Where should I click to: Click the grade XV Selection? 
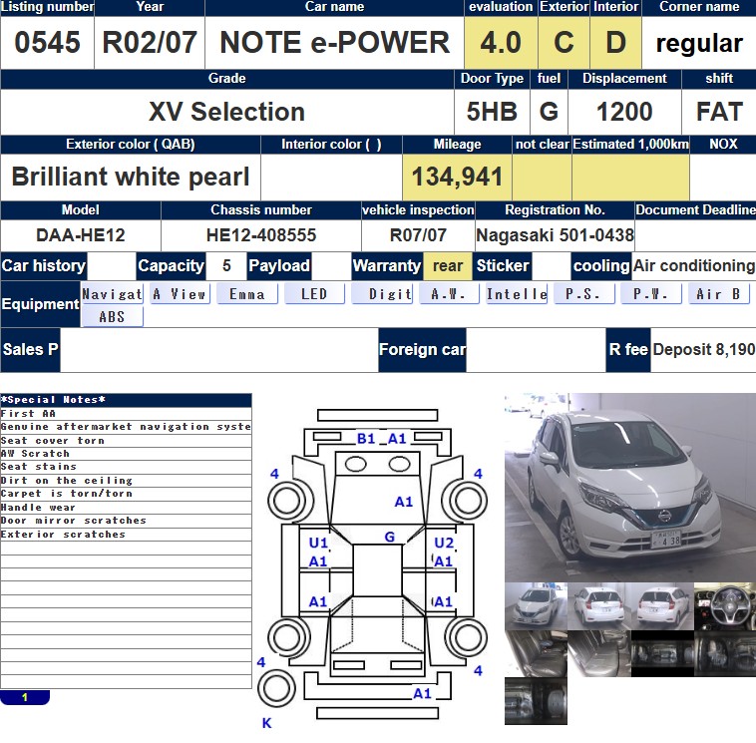click(x=226, y=112)
